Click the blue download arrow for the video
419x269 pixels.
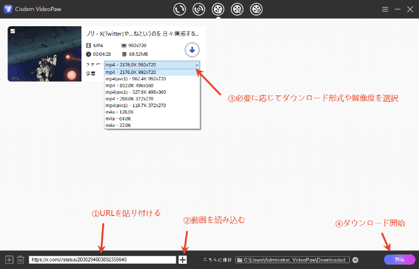tap(192, 50)
